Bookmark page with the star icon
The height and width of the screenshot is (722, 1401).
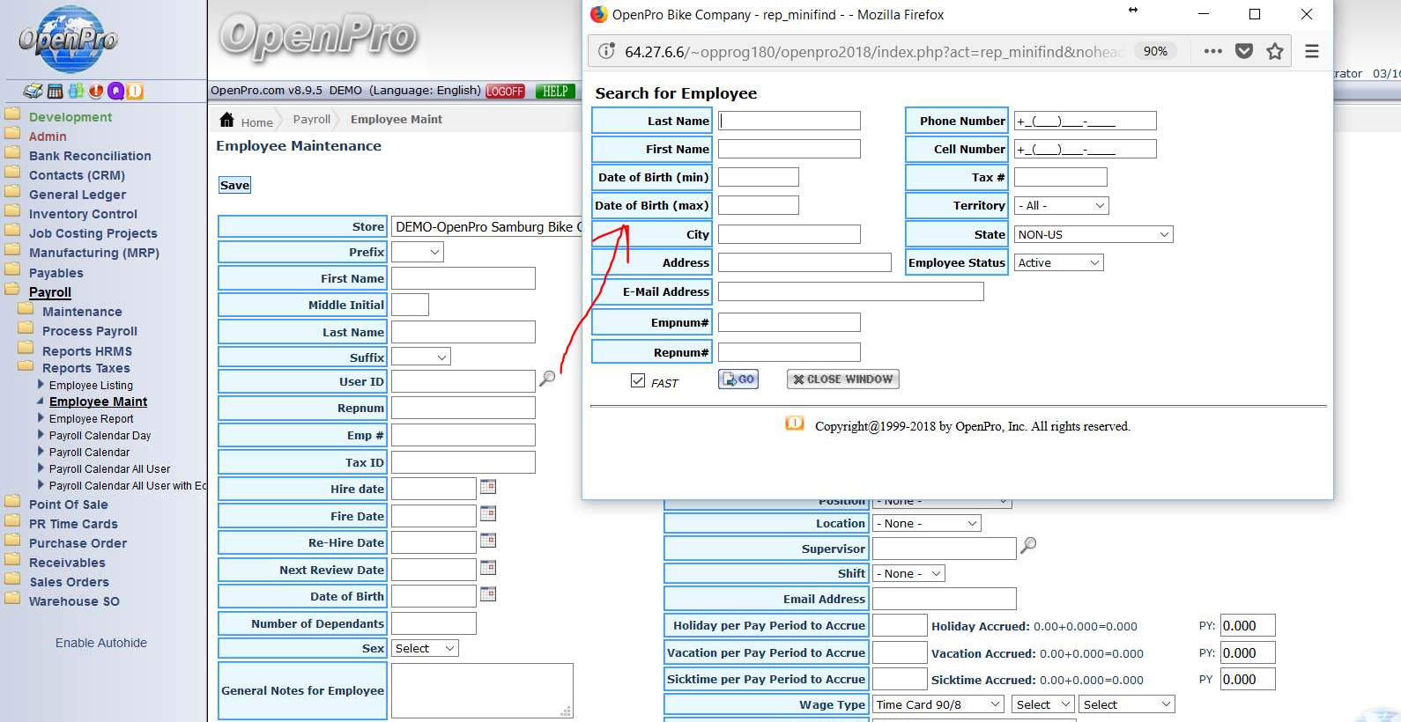coord(1274,51)
